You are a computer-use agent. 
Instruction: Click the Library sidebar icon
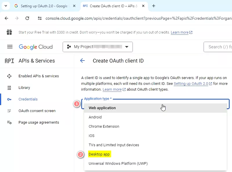coord(9,88)
